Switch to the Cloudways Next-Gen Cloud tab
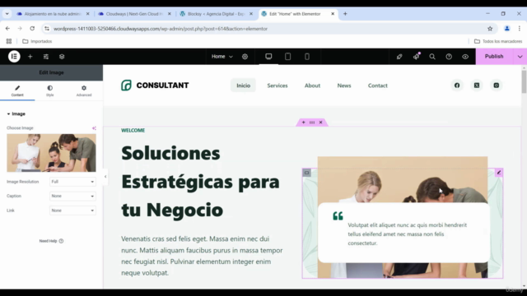The height and width of the screenshot is (296, 527). pos(134,14)
